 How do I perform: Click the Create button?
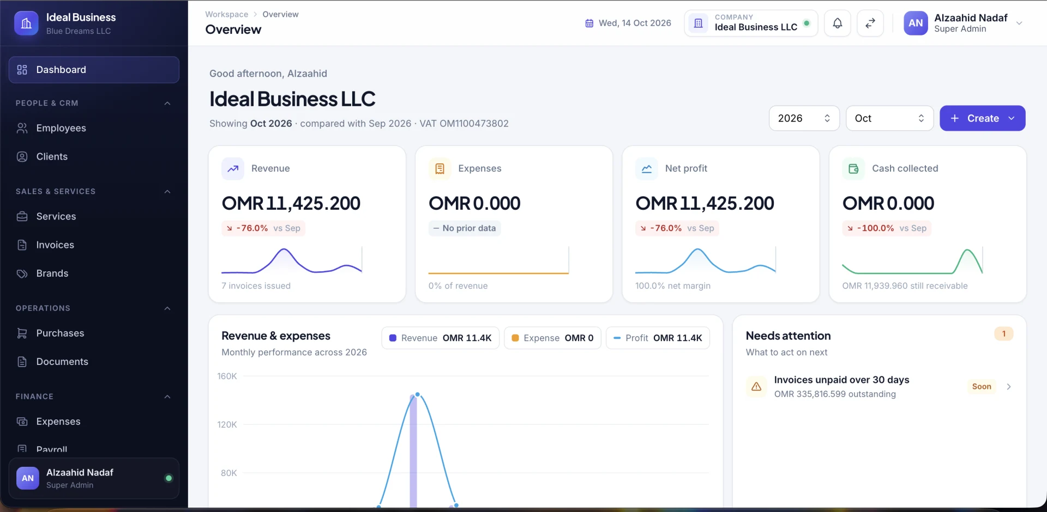pos(982,118)
